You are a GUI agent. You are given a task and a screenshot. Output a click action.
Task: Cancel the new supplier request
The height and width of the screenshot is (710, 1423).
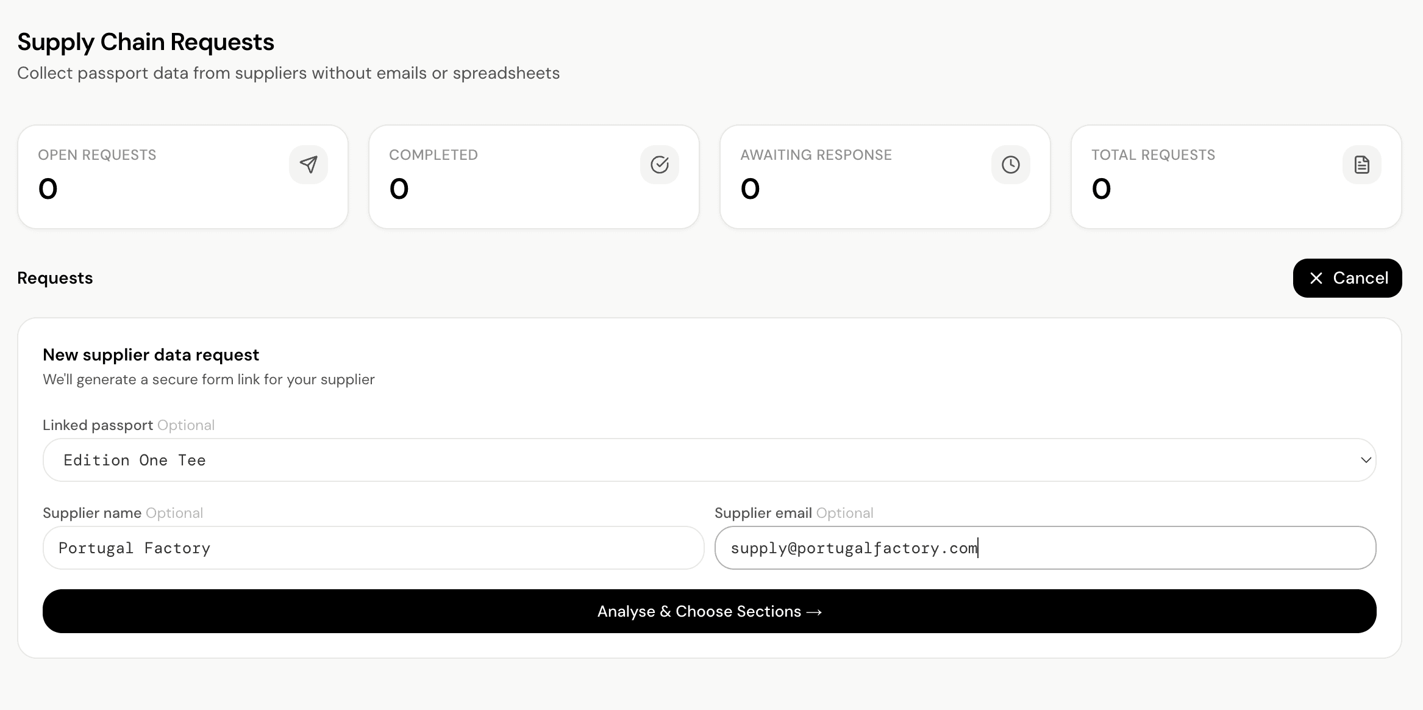[x=1347, y=278]
